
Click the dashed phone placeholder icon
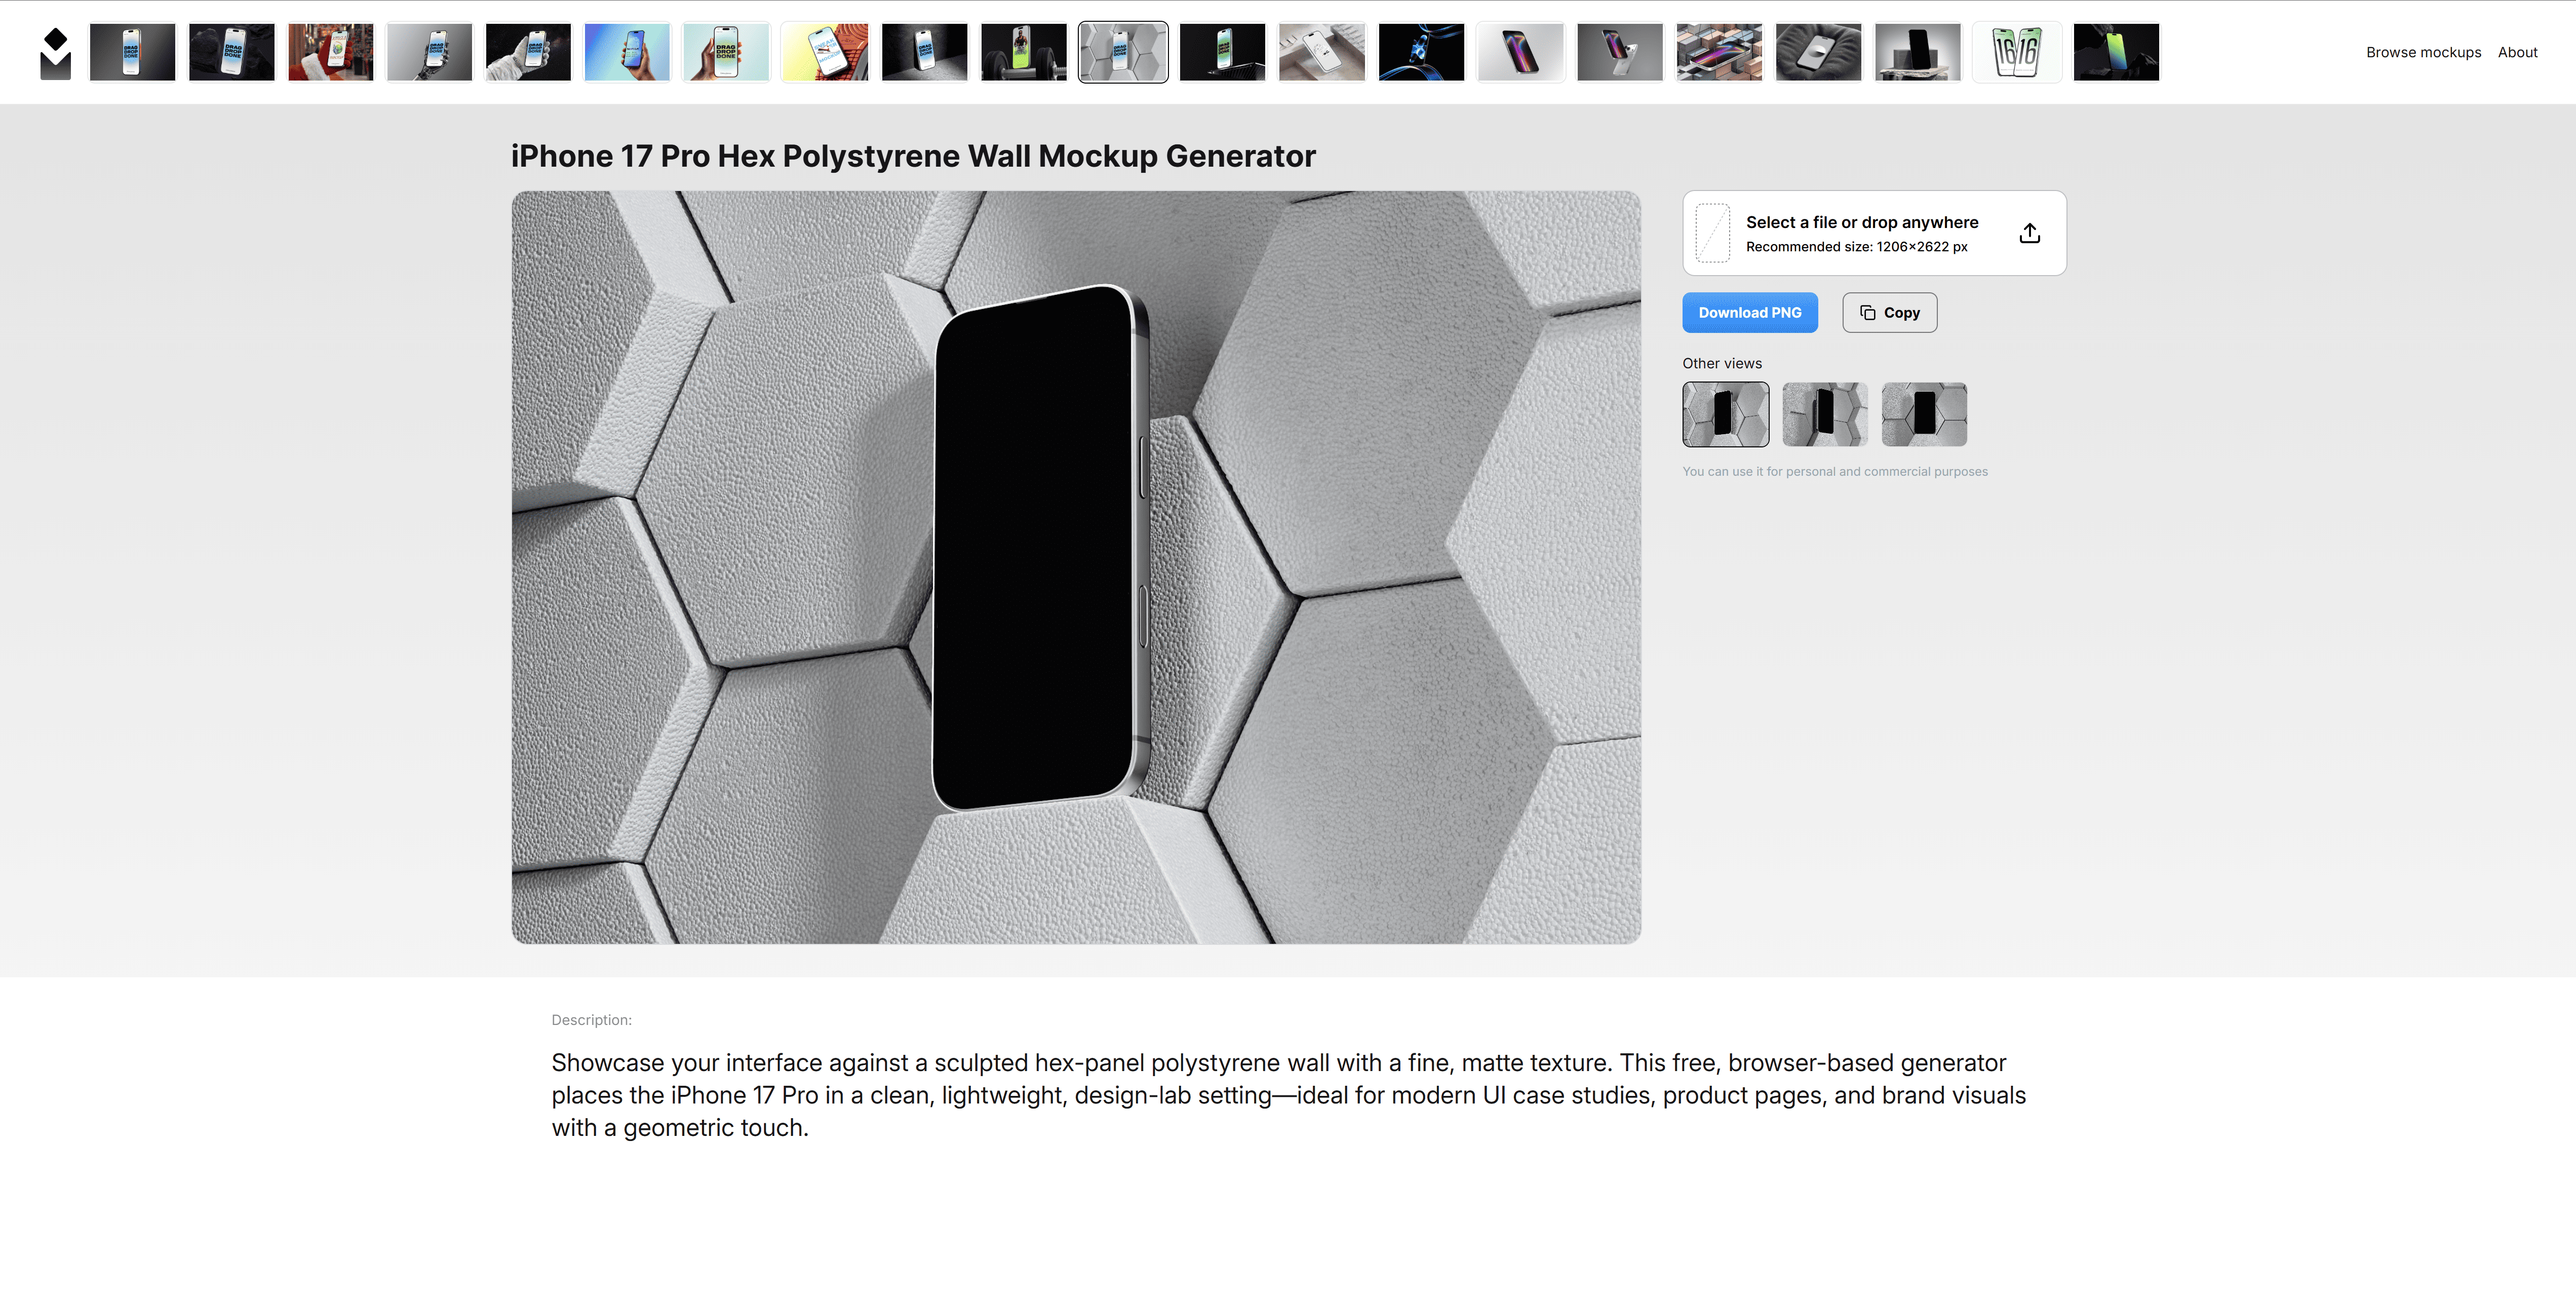pyautogui.click(x=1712, y=233)
